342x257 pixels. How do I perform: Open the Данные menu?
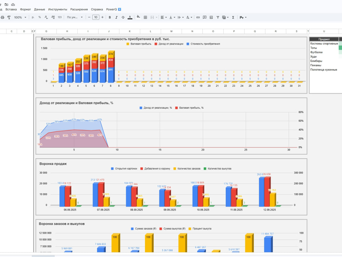[x=39, y=9]
